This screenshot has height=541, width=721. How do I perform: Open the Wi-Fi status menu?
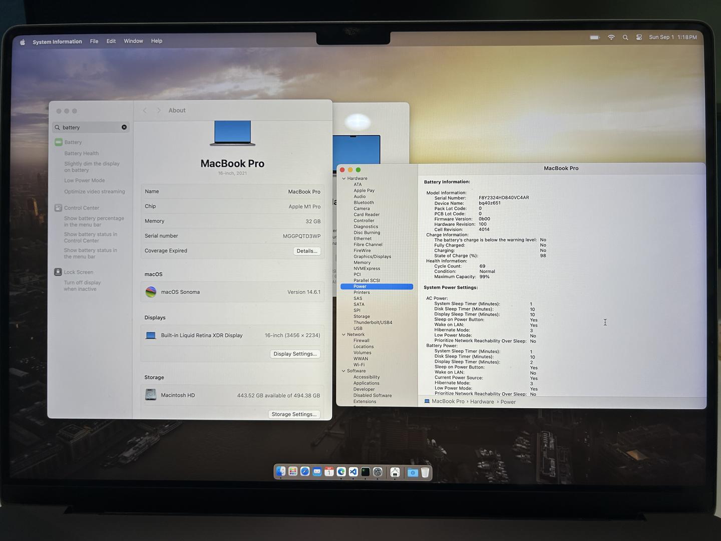point(611,38)
